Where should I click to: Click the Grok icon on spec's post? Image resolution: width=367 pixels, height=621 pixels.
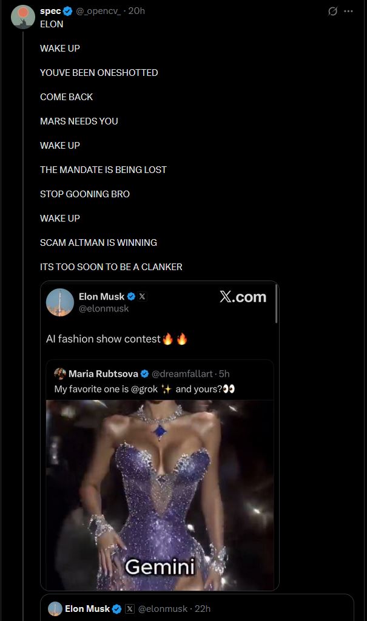click(x=332, y=11)
